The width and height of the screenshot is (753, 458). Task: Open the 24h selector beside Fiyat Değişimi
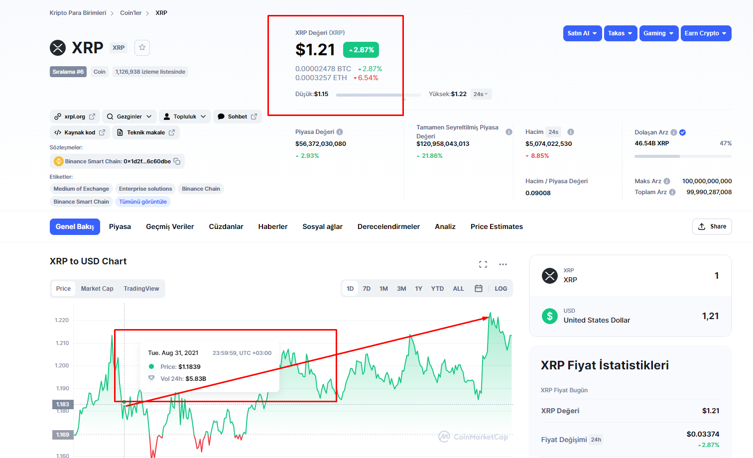[x=596, y=440]
